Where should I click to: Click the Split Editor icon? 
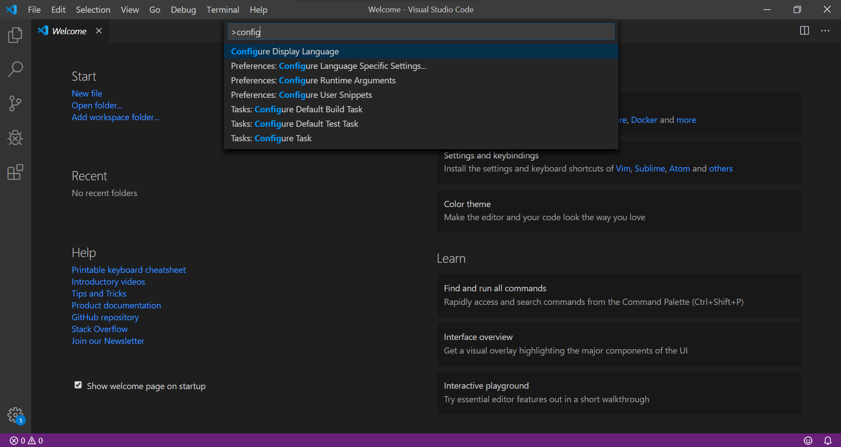[805, 31]
